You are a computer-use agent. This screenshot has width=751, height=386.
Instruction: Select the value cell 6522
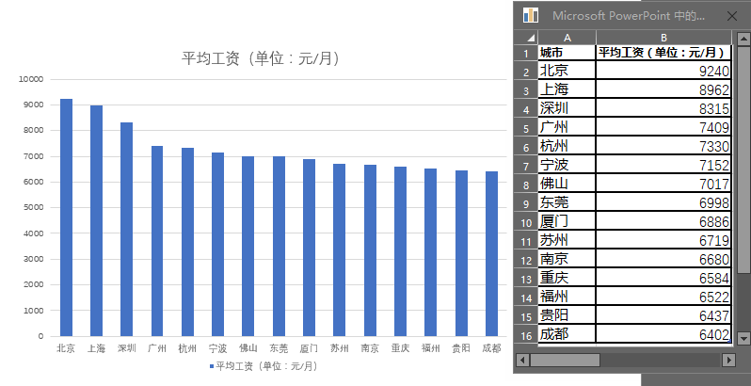663,297
